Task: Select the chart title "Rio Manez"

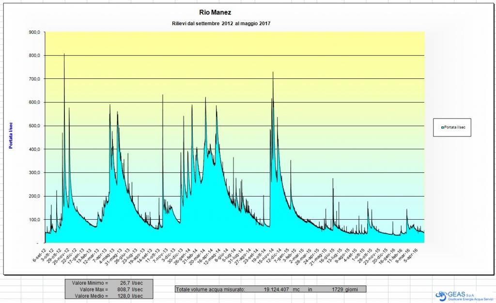Action: (x=215, y=12)
